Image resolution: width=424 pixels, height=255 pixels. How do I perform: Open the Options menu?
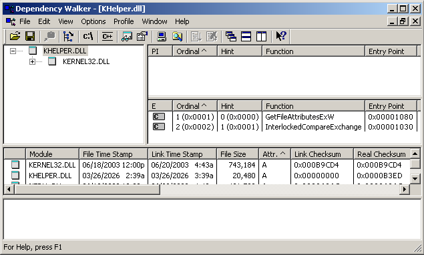(x=93, y=21)
